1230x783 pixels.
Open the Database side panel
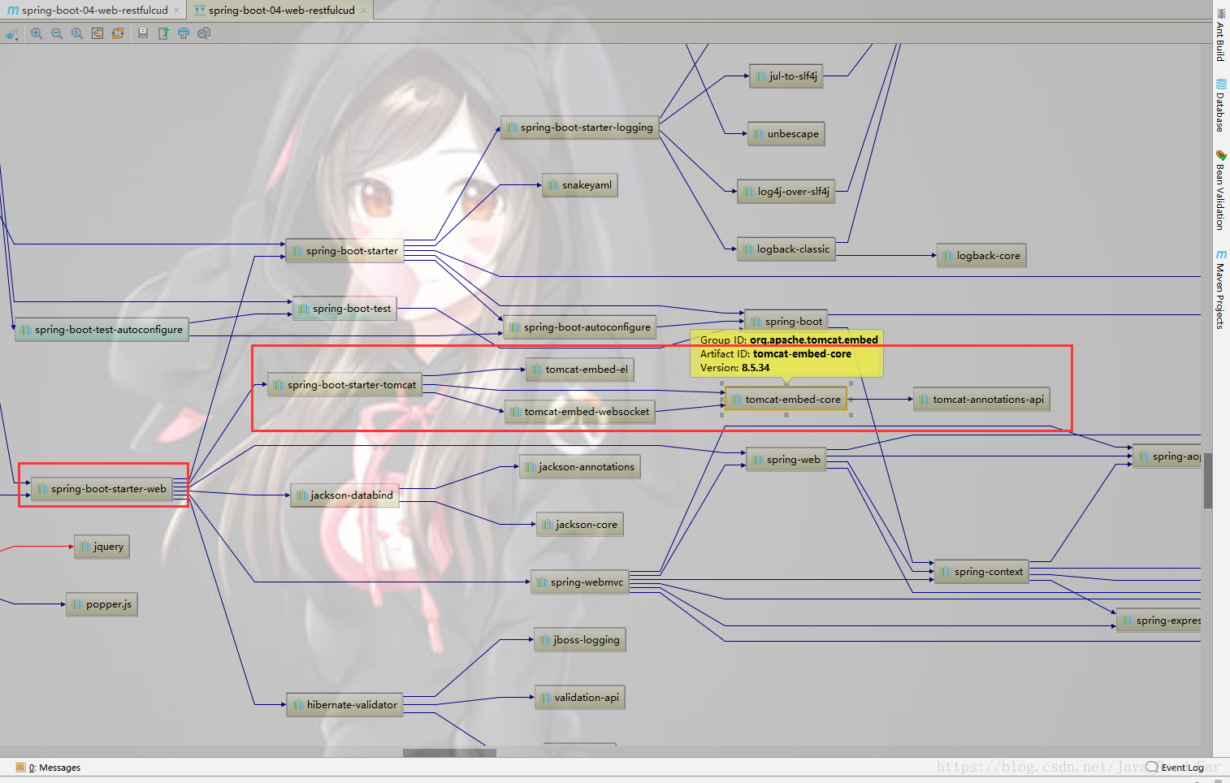pos(1220,106)
